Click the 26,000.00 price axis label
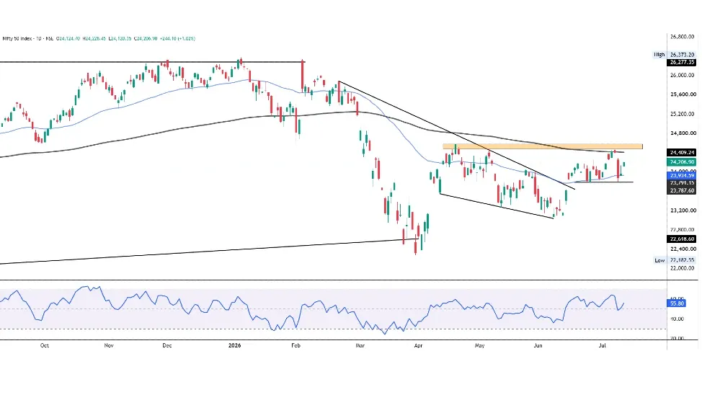The width and height of the screenshot is (702, 395). pyautogui.click(x=683, y=75)
